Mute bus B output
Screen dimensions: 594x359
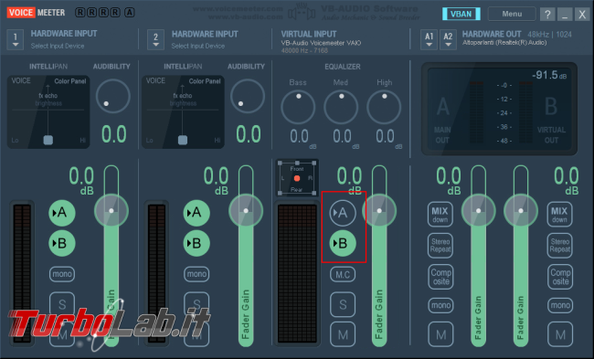(560, 334)
